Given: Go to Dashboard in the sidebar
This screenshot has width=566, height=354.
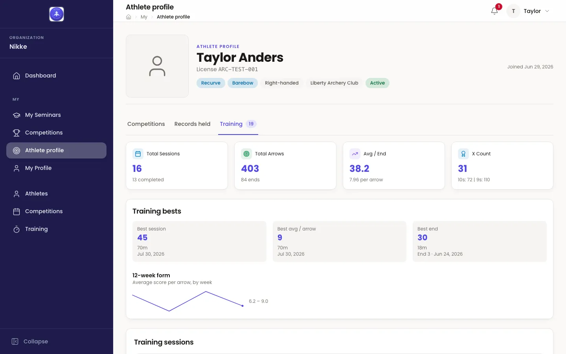Looking at the screenshot, I should click(x=56, y=76).
